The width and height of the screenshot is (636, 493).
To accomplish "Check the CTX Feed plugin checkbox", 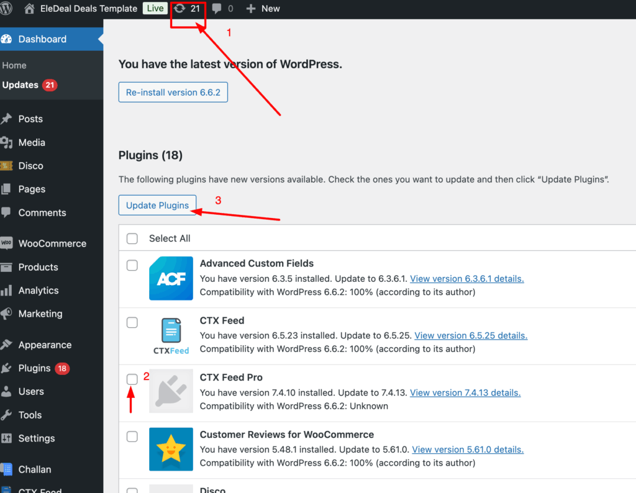I will point(132,322).
